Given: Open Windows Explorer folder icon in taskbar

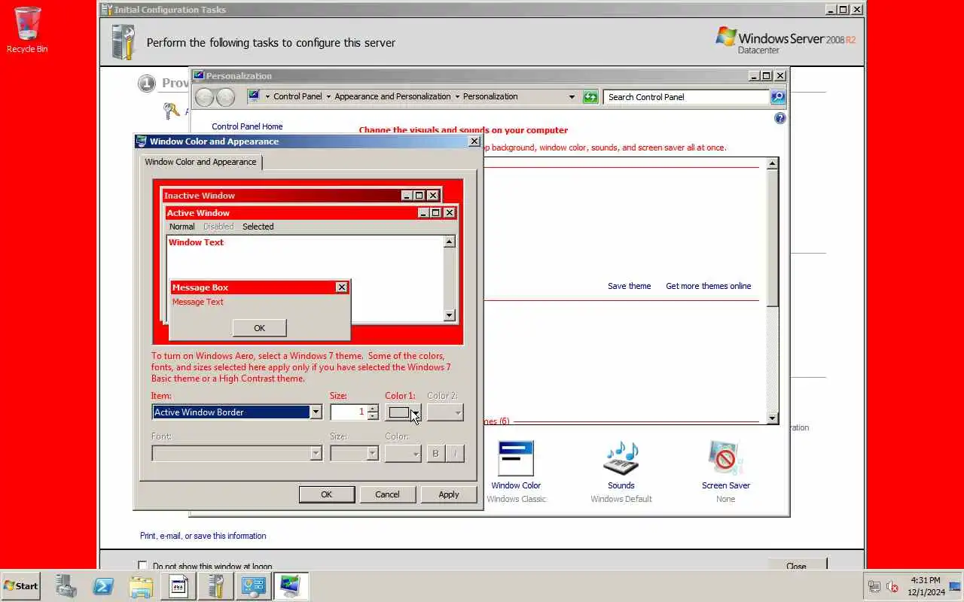Looking at the screenshot, I should pos(141,585).
